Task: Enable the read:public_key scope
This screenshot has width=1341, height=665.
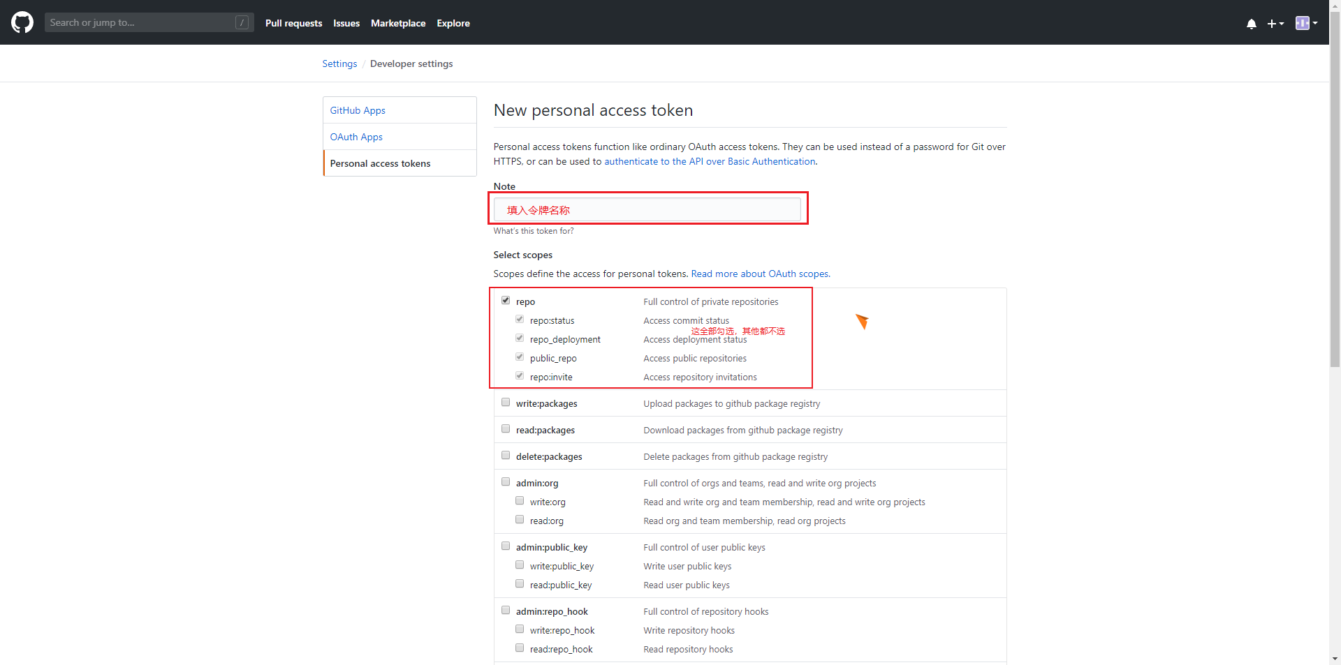Action: point(519,583)
